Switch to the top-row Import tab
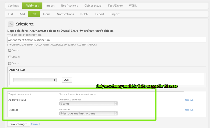 [50, 6]
